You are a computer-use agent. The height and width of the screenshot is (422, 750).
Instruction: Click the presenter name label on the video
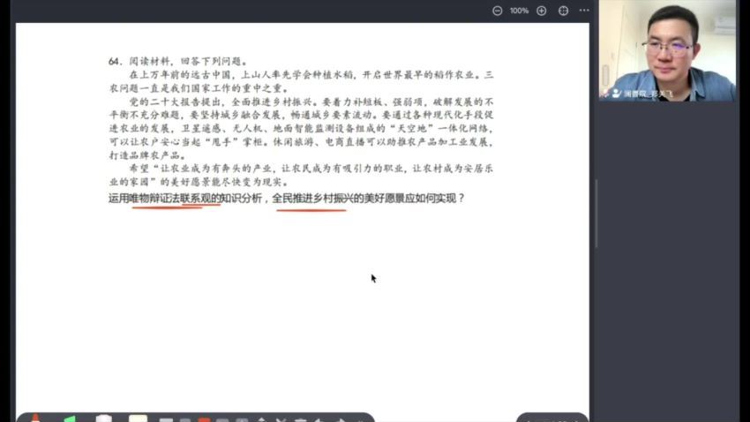click(x=649, y=94)
